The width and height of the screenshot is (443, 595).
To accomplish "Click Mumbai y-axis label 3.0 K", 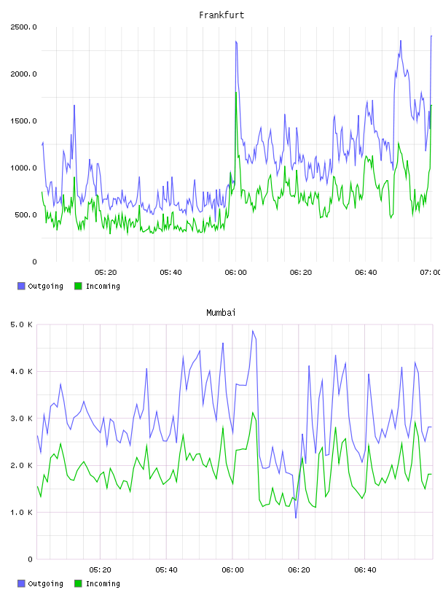I will pos(22,419).
